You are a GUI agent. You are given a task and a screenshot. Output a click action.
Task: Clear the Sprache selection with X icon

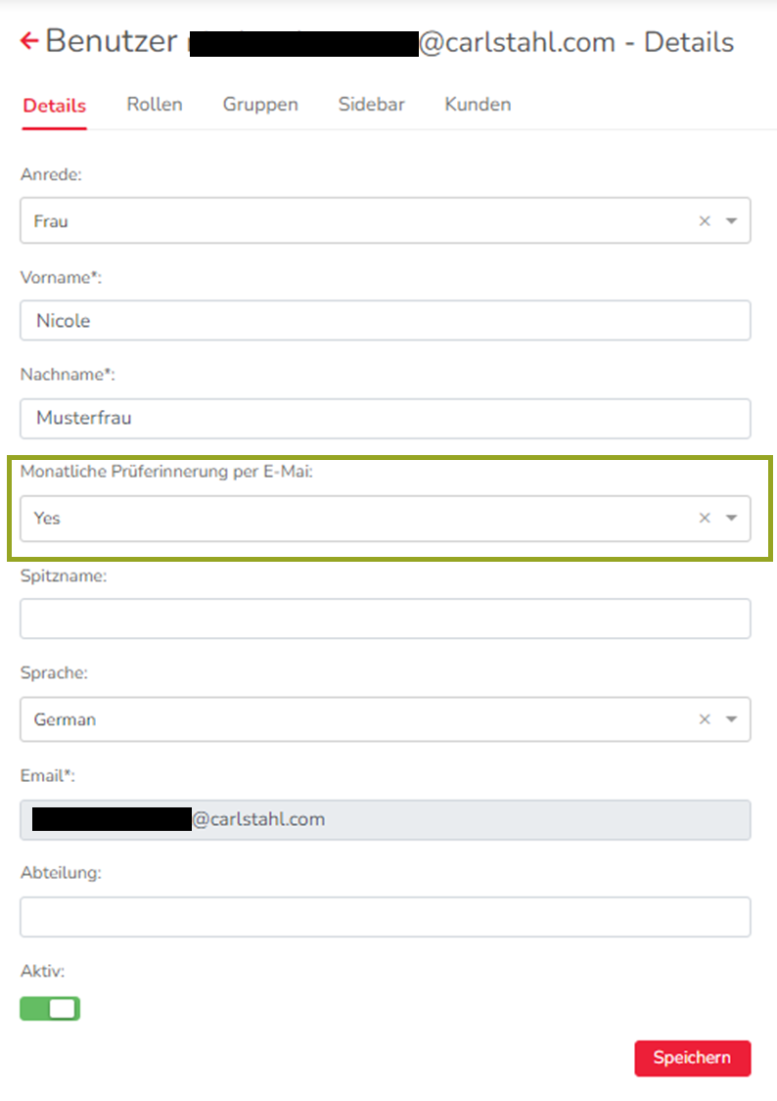705,719
